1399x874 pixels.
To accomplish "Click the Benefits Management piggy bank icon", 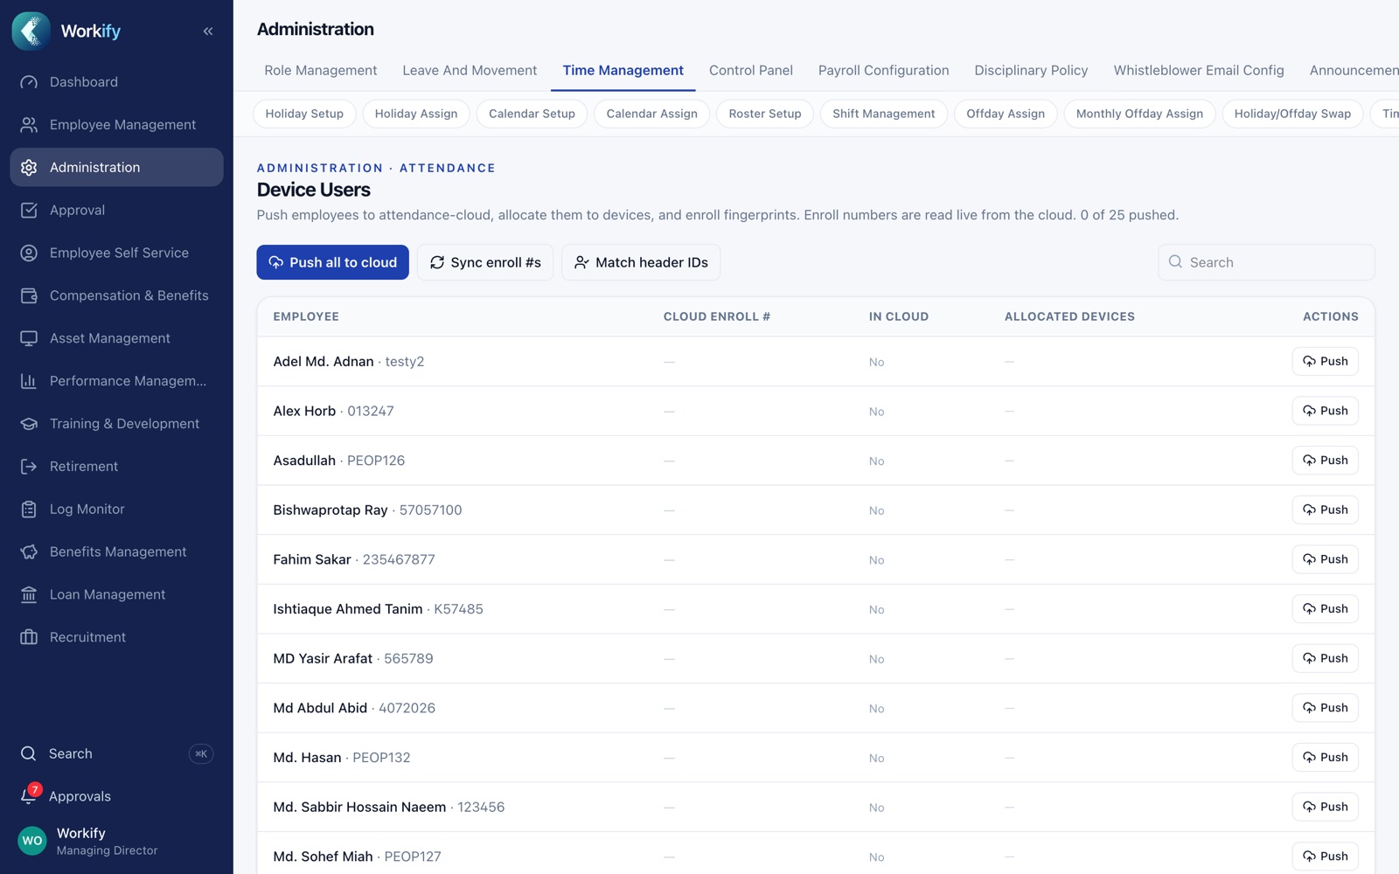I will click(x=29, y=552).
